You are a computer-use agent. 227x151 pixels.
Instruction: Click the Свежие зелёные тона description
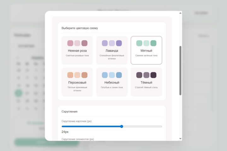click(x=146, y=55)
